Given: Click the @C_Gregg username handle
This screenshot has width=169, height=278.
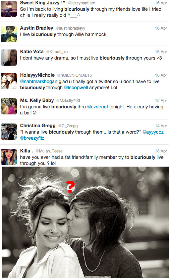Looking at the screenshot, I should coord(68,126).
